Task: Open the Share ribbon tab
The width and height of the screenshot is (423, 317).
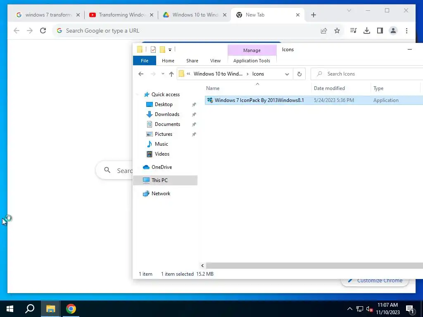Action: [192, 61]
